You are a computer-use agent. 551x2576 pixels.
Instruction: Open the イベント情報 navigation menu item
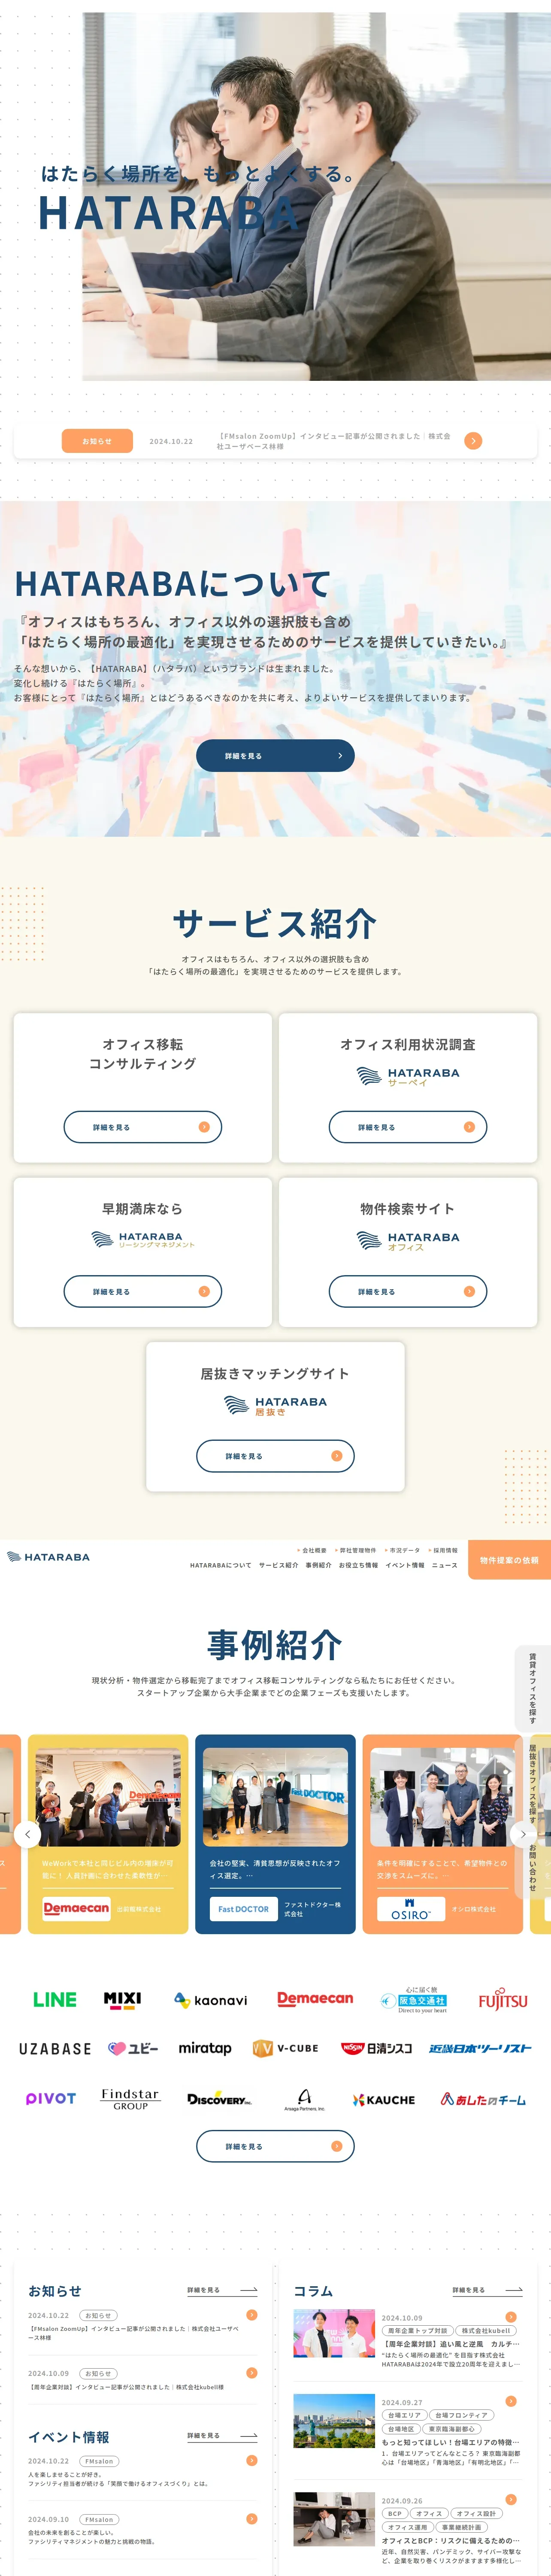point(404,1565)
